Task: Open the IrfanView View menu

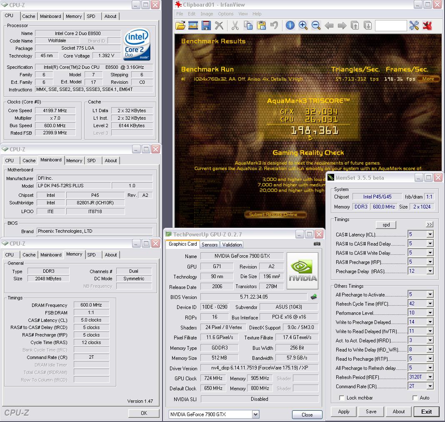Action: pos(243,14)
